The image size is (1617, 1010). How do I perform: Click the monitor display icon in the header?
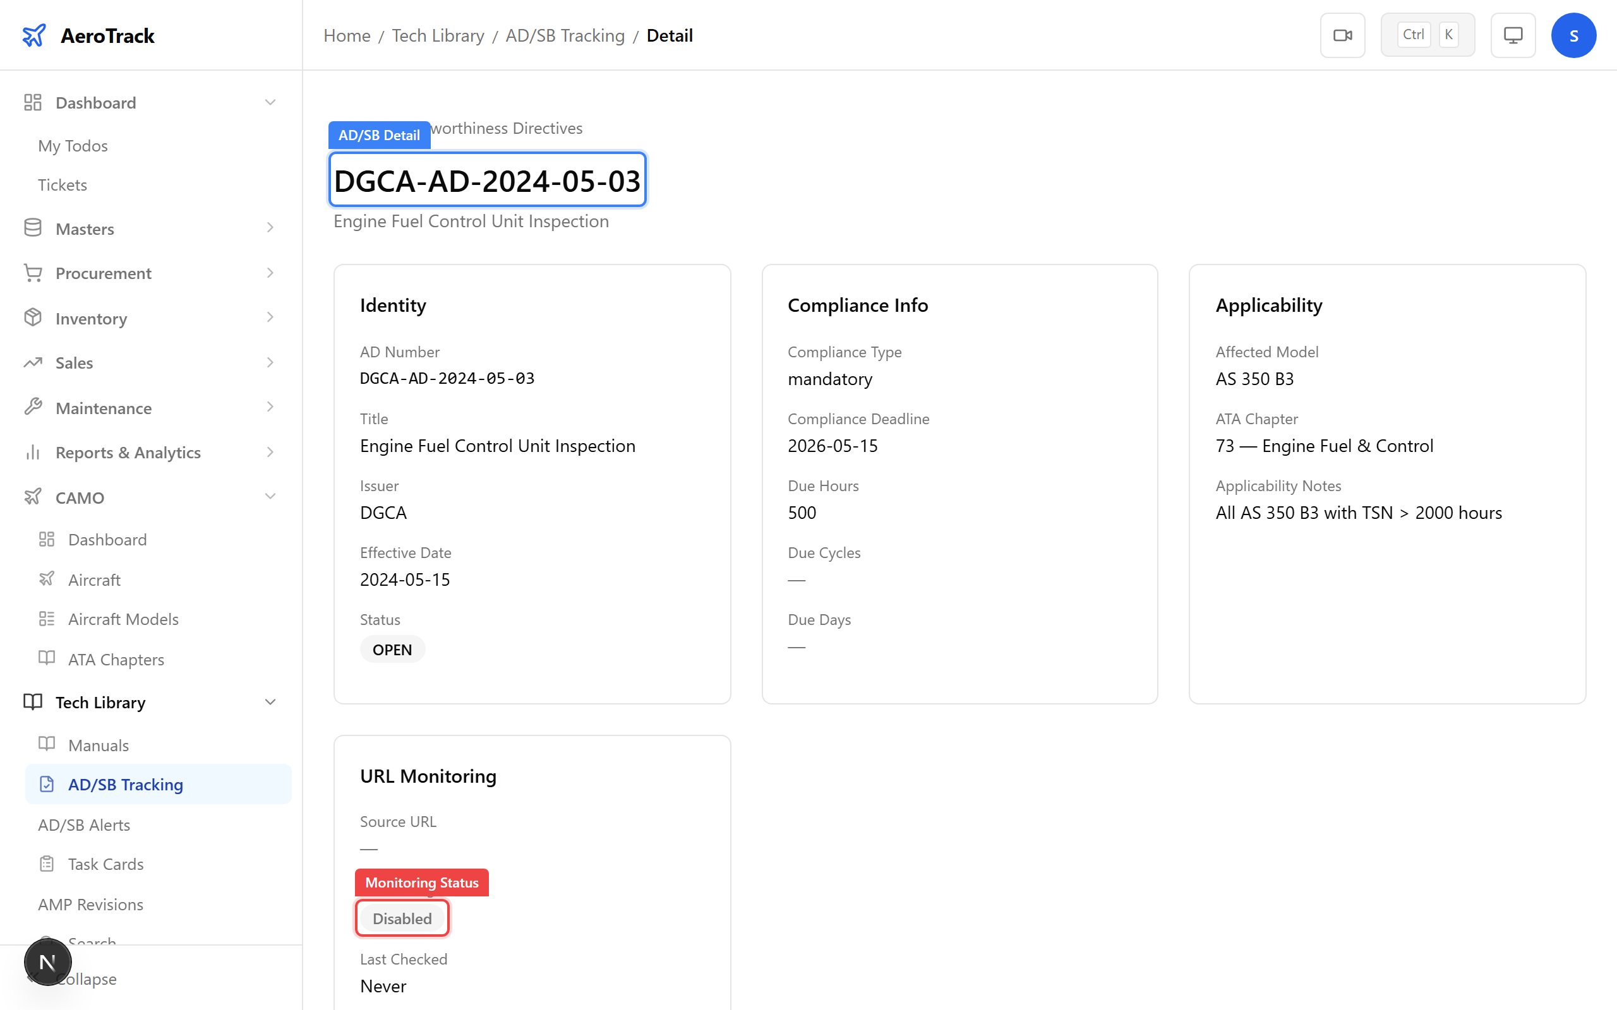click(1513, 35)
